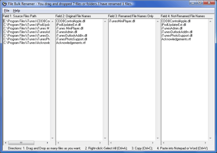This screenshot has height=153, width=217.
Task: Click Field 4 vertical scroll down arrow
Action: (210, 138)
